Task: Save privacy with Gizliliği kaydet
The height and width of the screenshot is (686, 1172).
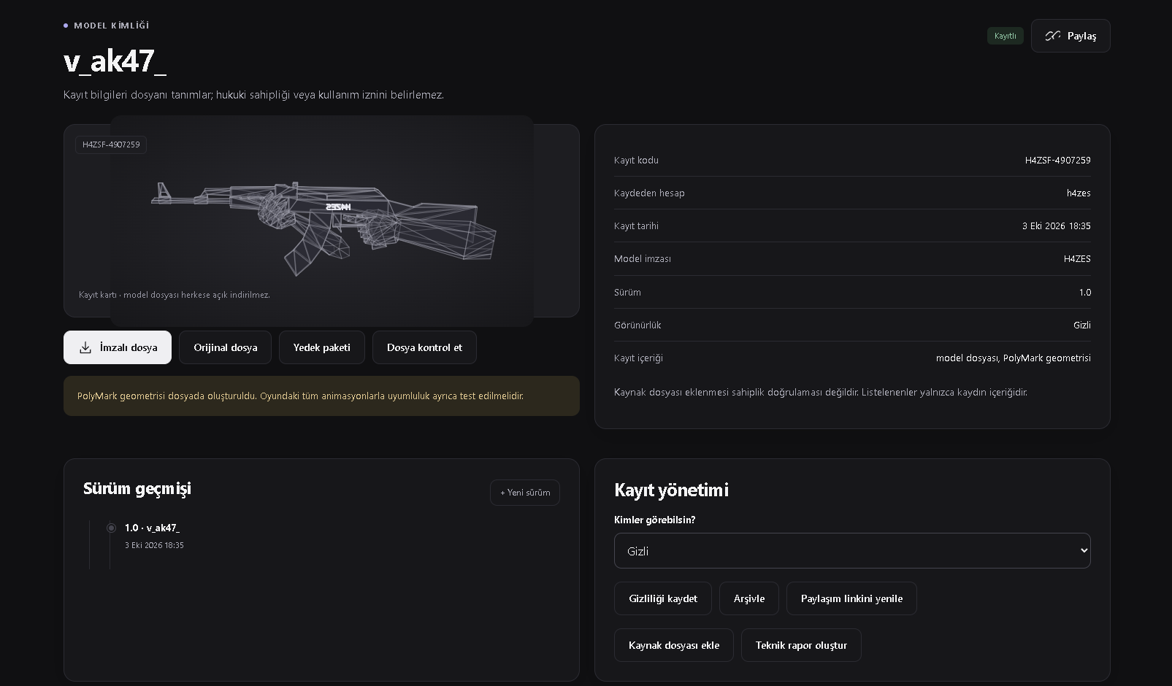Action: pos(663,598)
